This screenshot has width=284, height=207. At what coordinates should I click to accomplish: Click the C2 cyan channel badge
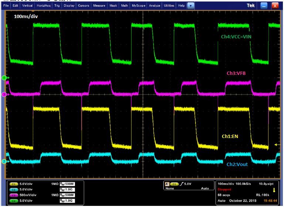point(14,190)
